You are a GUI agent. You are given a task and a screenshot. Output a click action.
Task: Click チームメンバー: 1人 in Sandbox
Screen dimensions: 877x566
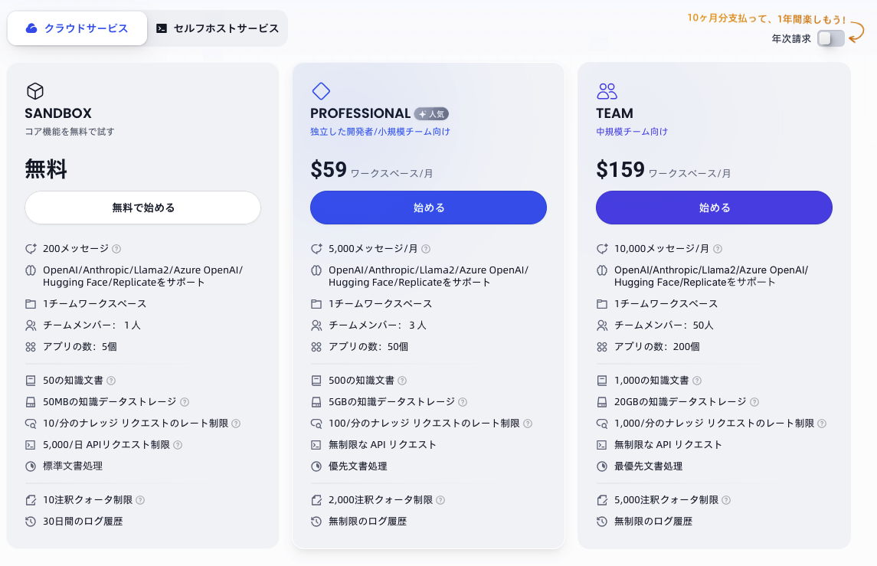pyautogui.click(x=92, y=325)
